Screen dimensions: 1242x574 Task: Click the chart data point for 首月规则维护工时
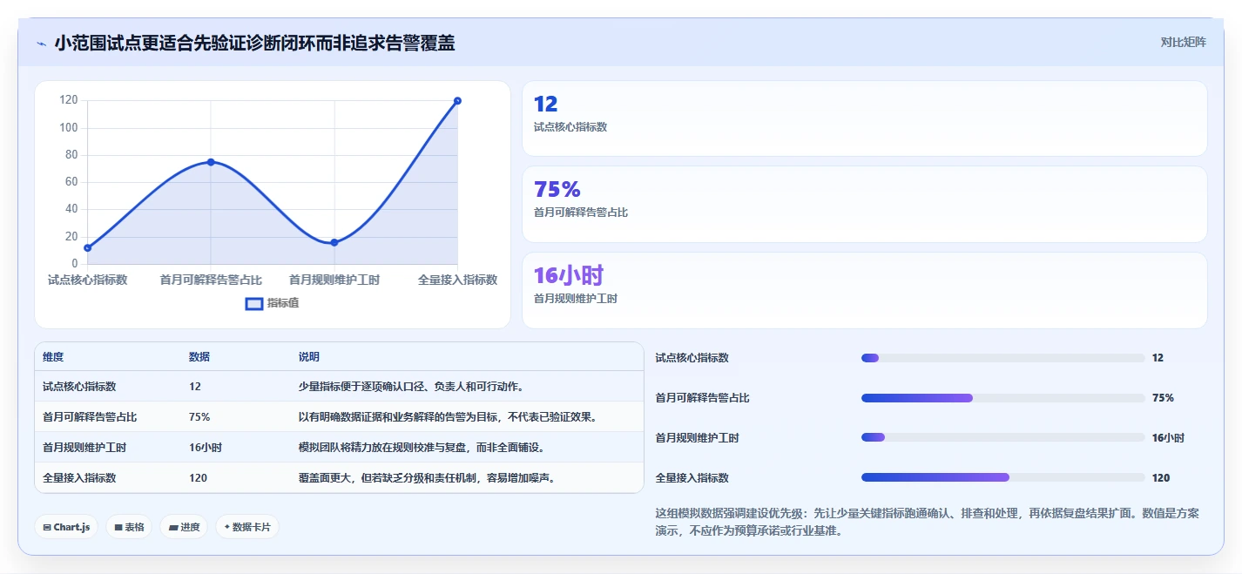click(334, 242)
